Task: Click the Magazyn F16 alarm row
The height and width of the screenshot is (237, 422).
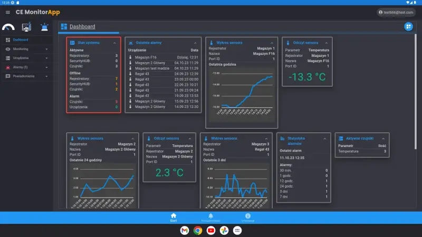Action: 165,57
